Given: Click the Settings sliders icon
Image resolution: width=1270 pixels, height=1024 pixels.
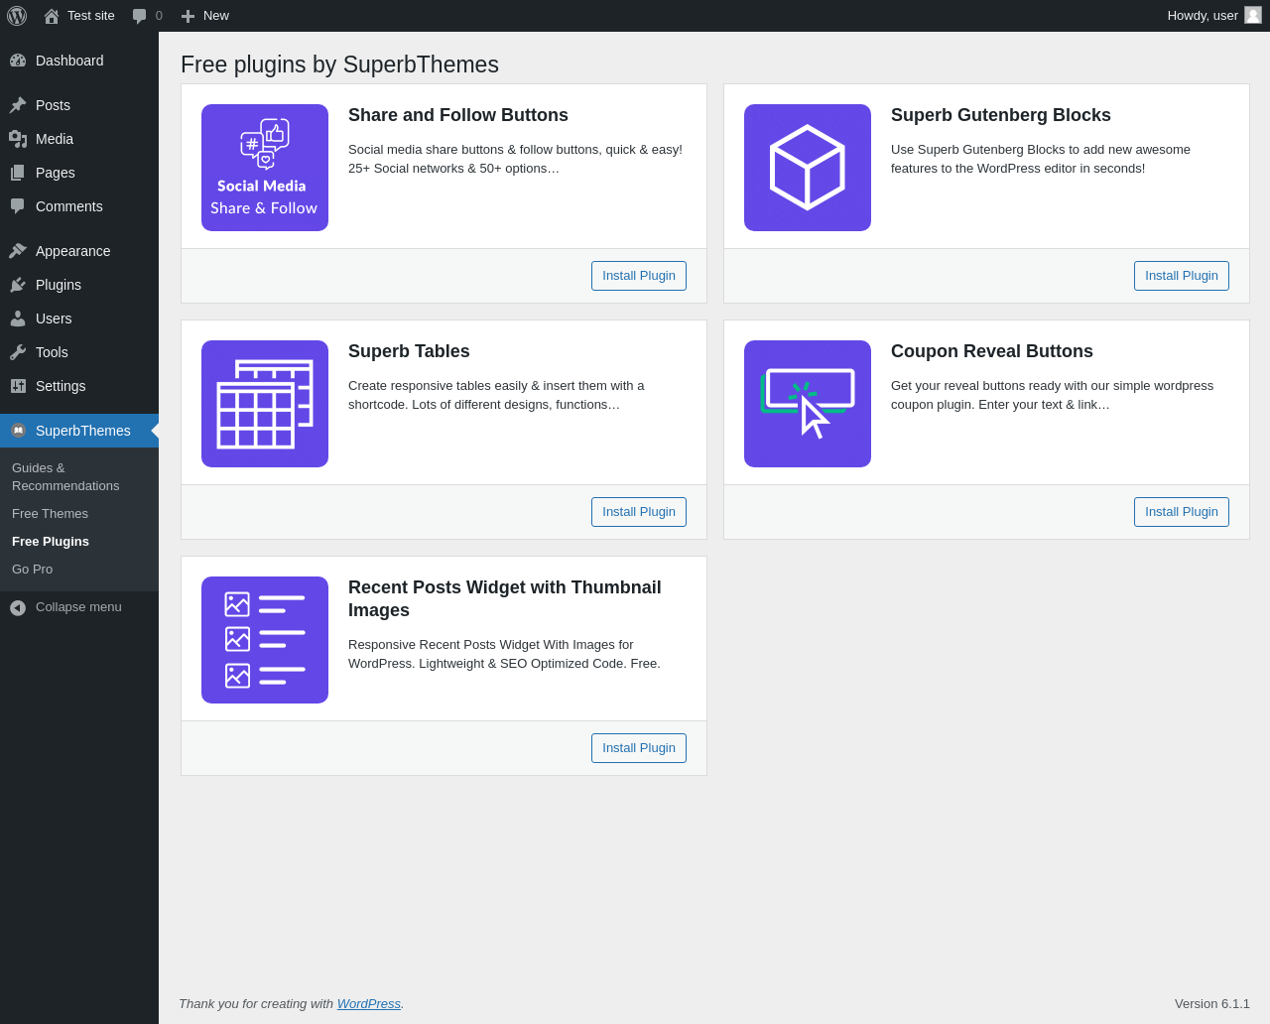Looking at the screenshot, I should [18, 386].
